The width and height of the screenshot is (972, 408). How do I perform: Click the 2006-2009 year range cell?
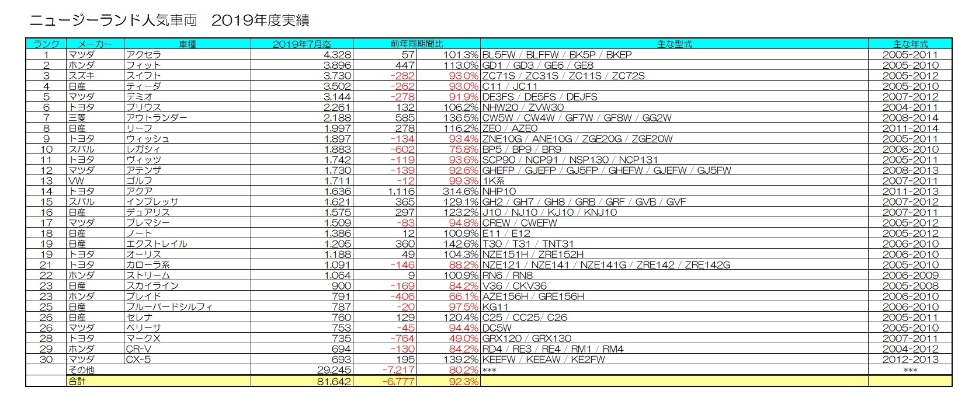(910, 275)
